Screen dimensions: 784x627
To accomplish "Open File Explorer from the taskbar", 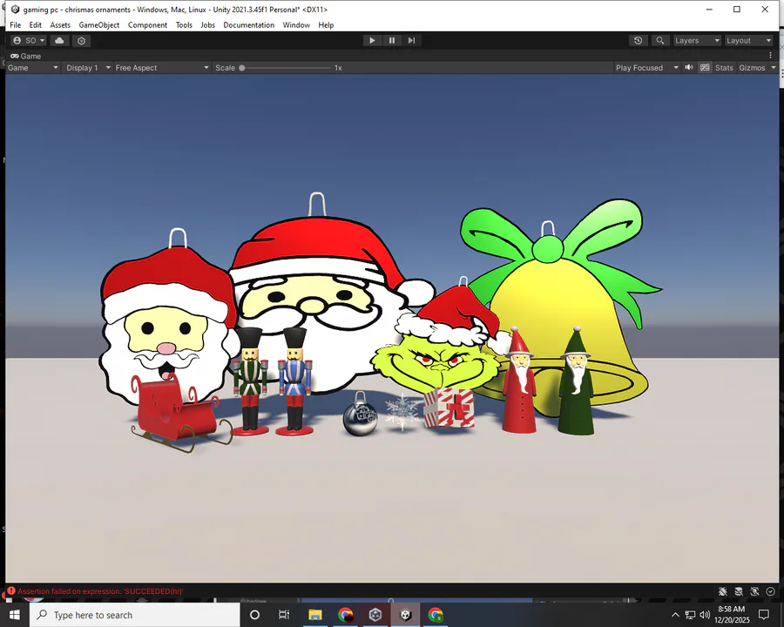I will coord(315,615).
